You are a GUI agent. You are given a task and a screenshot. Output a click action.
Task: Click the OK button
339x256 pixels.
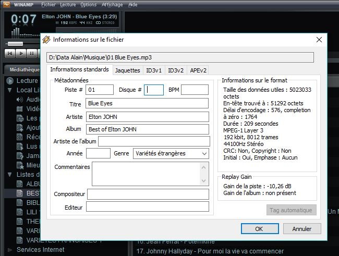point(260,229)
